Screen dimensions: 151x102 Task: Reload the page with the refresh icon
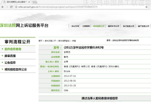11,7
